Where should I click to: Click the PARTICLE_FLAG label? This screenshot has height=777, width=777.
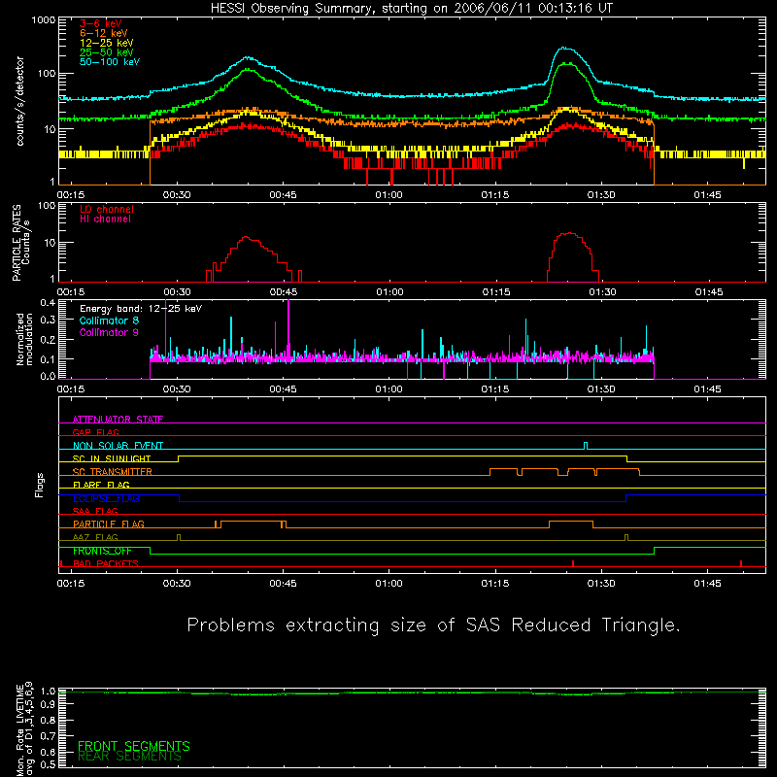click(109, 524)
